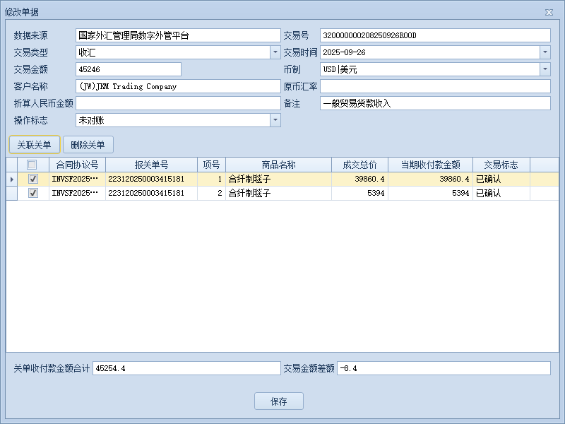The width and height of the screenshot is (565, 424).
Task: Select the first row indicator arrow
Action: click(12, 179)
